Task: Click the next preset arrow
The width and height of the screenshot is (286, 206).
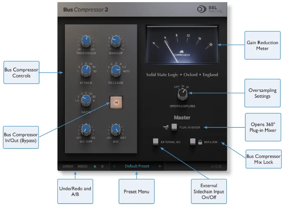Action: (x=160, y=166)
